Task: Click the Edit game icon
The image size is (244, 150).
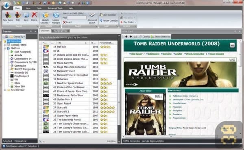Action: pos(18,15)
